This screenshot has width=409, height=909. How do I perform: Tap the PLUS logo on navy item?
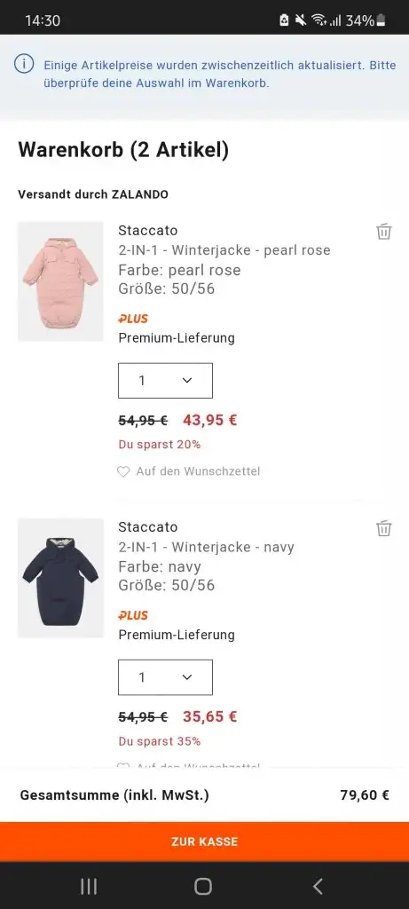(x=133, y=616)
